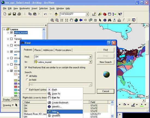150x118 pixels.
Task: Click the Find button
Action: tap(106, 50)
